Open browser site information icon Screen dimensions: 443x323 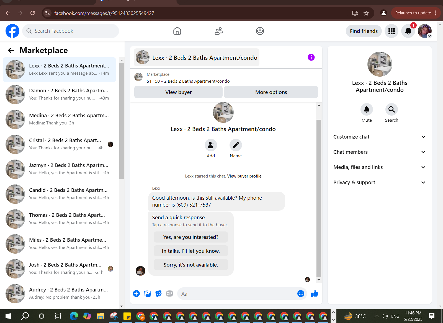tap(47, 13)
